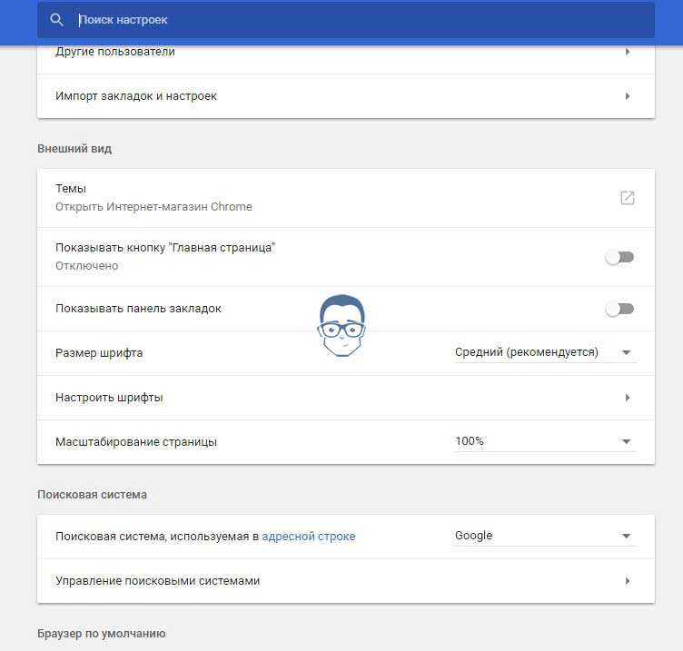The height and width of the screenshot is (651, 683).
Task: Click arrow beside Настроить шрифты
Action: pyautogui.click(x=628, y=398)
